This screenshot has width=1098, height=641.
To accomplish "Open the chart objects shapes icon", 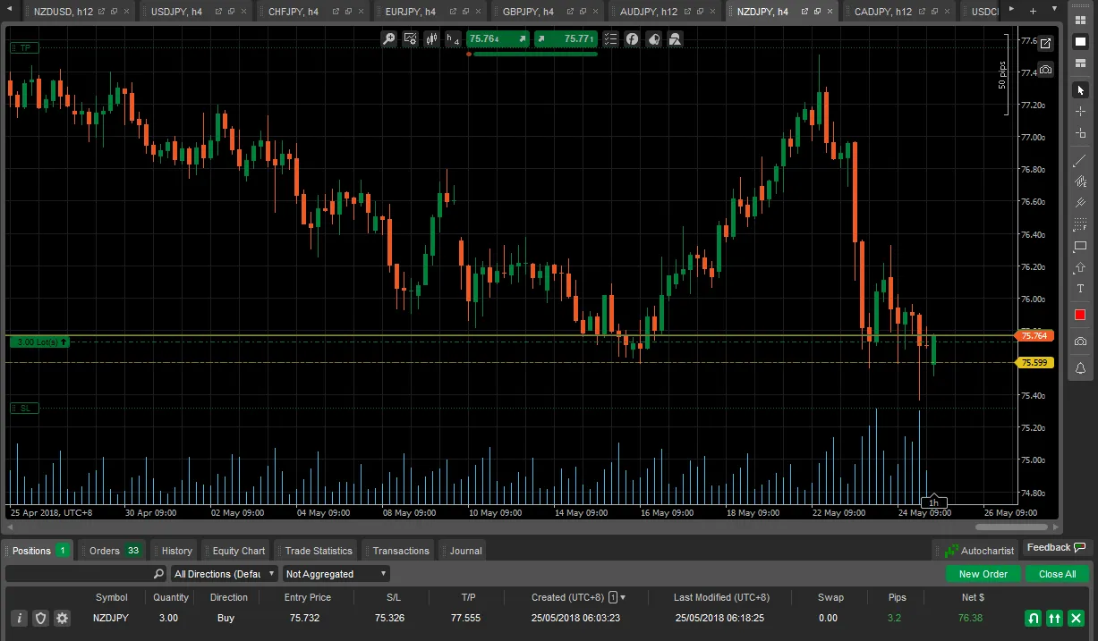I will pos(676,38).
